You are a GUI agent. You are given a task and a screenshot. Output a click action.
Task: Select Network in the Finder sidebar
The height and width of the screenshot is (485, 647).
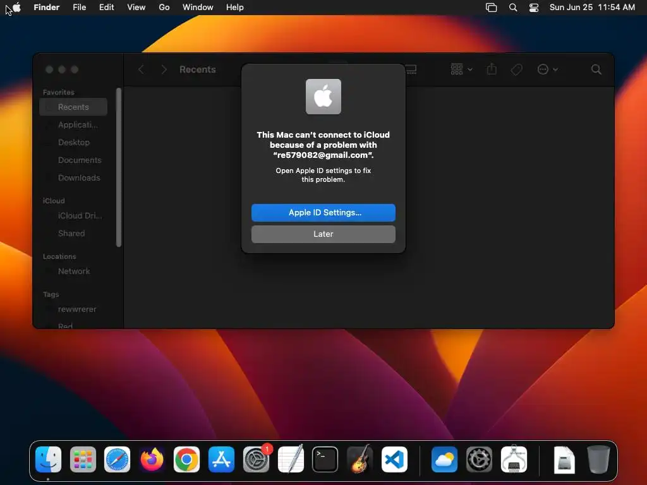coord(73,272)
